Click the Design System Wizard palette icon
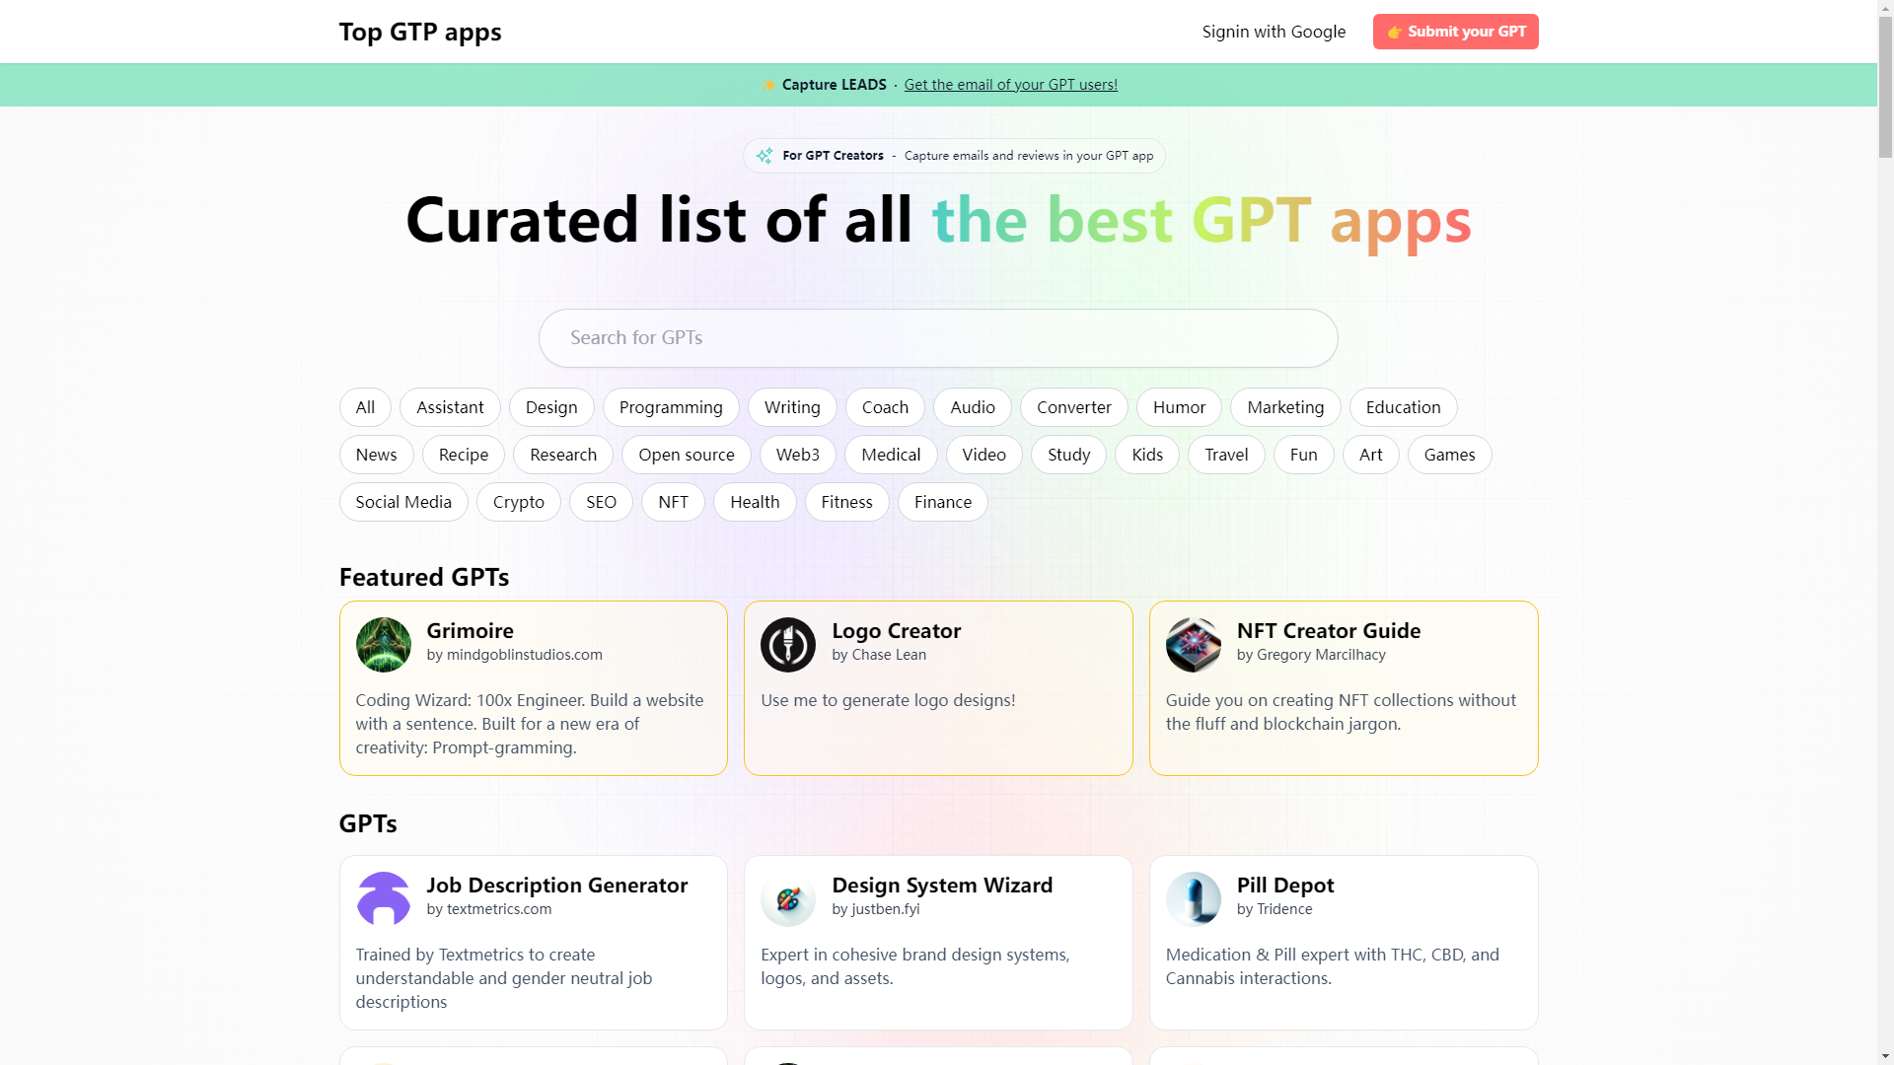1894x1065 pixels. pyautogui.click(x=787, y=899)
